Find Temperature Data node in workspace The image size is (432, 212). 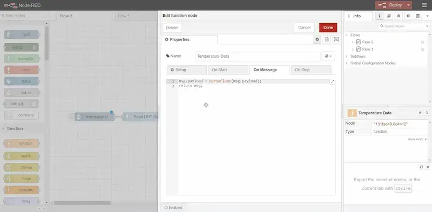point(427,113)
